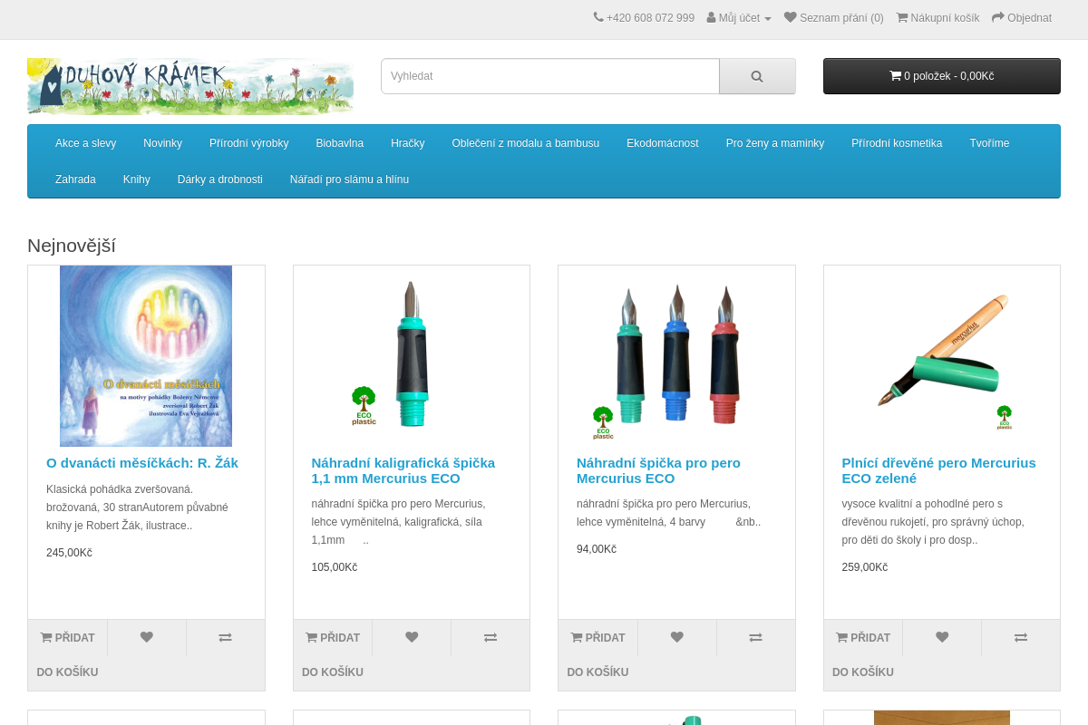Click price 245,00Kč
Screen dimensions: 1088x725
point(69,553)
